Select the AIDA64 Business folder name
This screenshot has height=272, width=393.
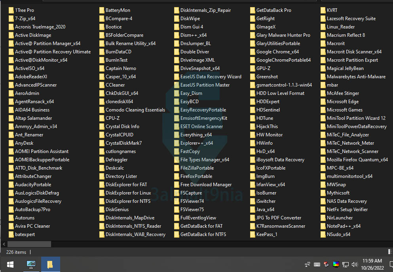pyautogui.click(x=32, y=110)
